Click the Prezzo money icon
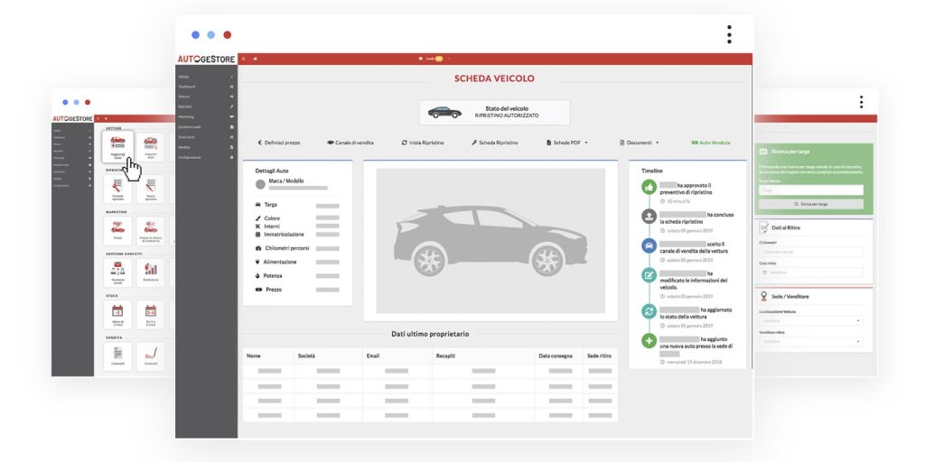The width and height of the screenshot is (925, 462). point(258,290)
